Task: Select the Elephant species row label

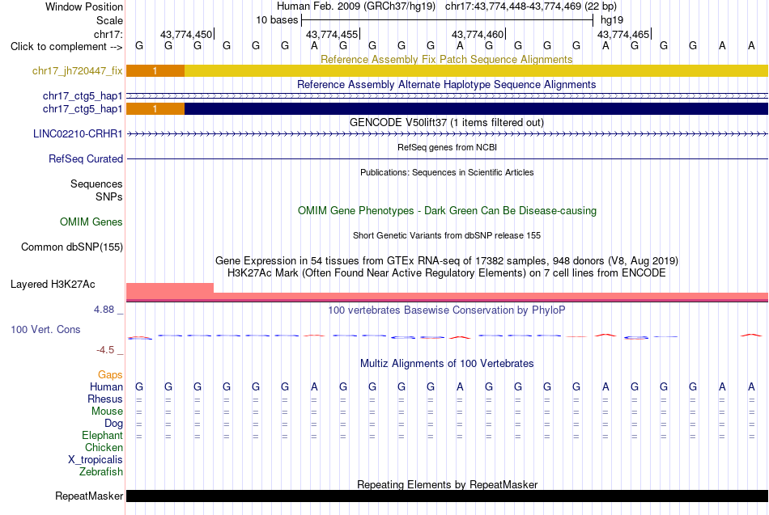Action: click(102, 435)
